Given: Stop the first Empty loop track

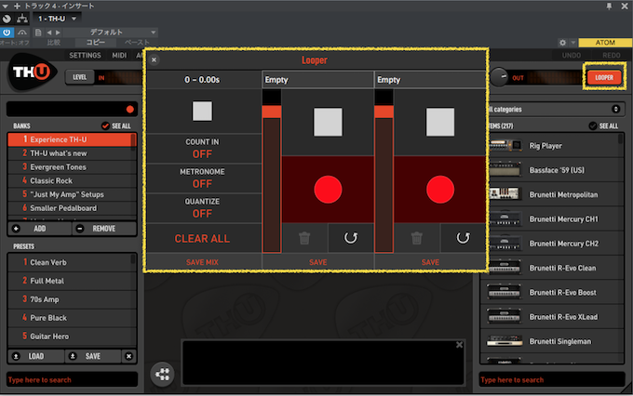Looking at the screenshot, I should (328, 122).
